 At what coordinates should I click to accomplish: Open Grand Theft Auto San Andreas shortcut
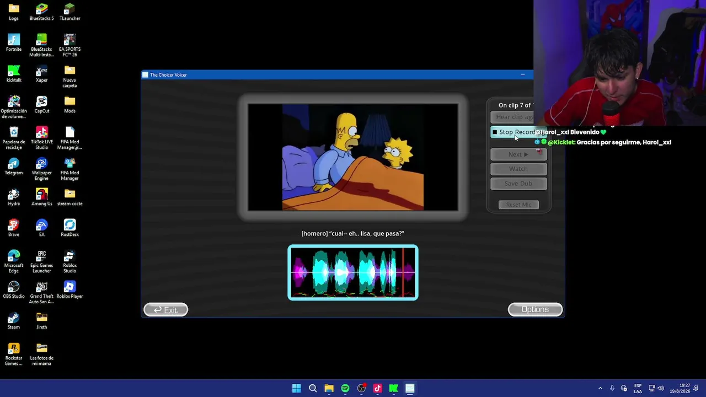point(41,292)
